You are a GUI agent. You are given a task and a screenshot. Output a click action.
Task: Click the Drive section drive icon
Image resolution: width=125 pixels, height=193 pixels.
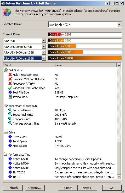tap(6, 132)
